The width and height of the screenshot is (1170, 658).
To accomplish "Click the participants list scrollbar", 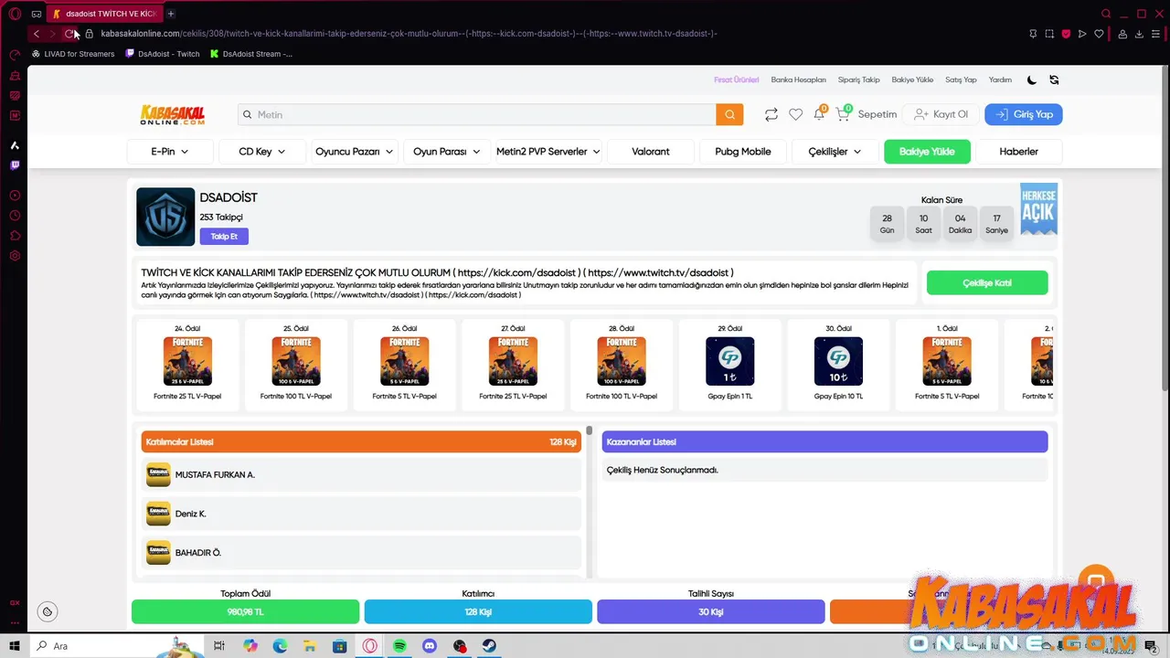I will pyautogui.click(x=590, y=430).
